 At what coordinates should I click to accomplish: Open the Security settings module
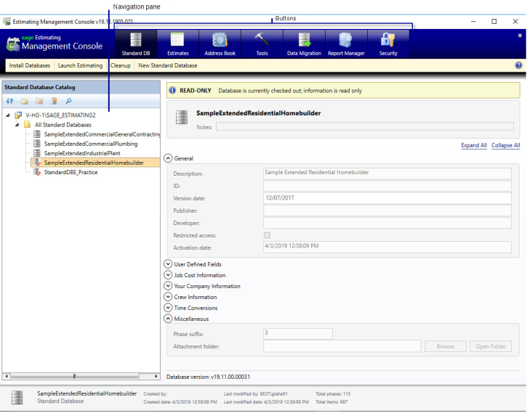[388, 44]
